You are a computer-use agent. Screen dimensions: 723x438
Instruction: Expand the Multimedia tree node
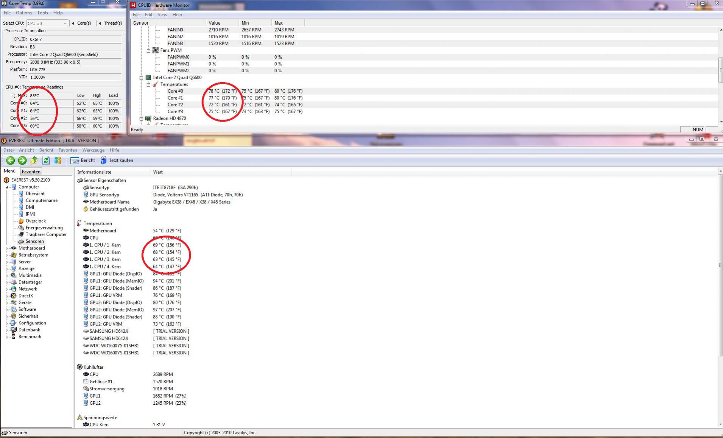(x=7, y=276)
